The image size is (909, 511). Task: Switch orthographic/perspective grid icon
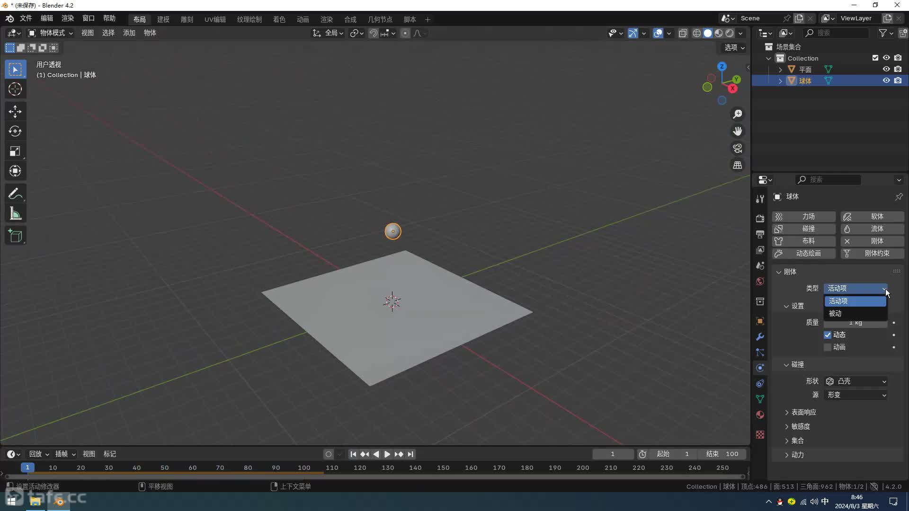point(738,165)
